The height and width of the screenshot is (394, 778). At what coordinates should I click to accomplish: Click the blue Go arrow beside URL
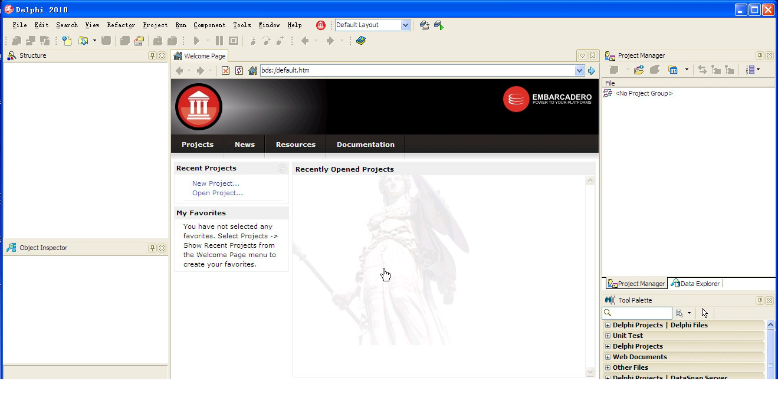pyautogui.click(x=592, y=71)
